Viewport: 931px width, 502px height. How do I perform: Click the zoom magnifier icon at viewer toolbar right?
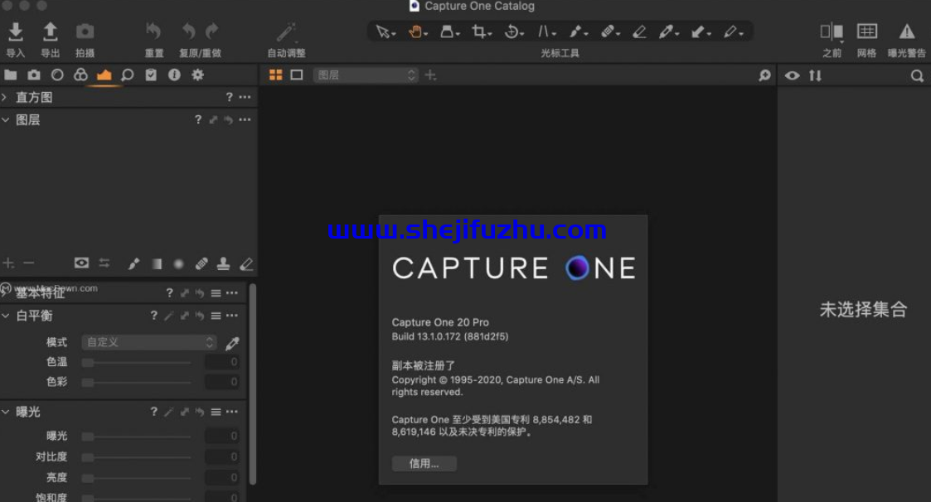764,75
